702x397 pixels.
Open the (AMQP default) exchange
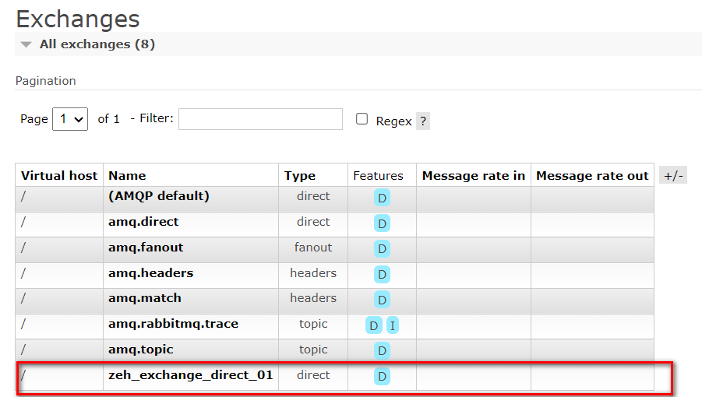(x=158, y=196)
